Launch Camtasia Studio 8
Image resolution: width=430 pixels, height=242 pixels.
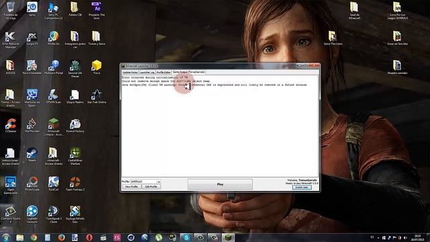tap(11, 214)
